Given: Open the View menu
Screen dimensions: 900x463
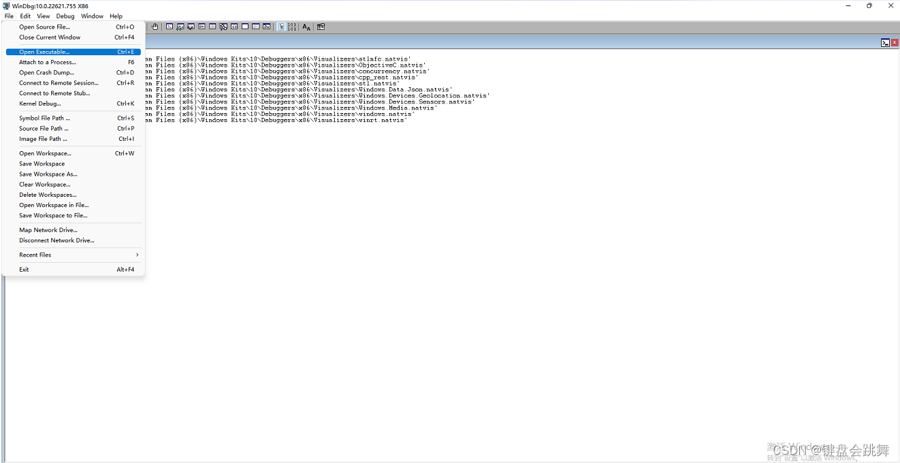Looking at the screenshot, I should coord(43,16).
